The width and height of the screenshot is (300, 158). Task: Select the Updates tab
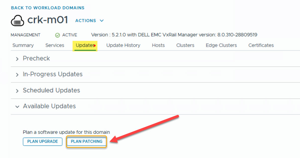(x=85, y=45)
